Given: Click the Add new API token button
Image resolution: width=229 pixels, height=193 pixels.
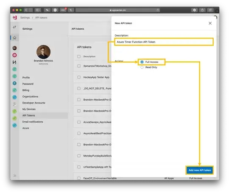Looking at the screenshot, I should tap(200, 170).
